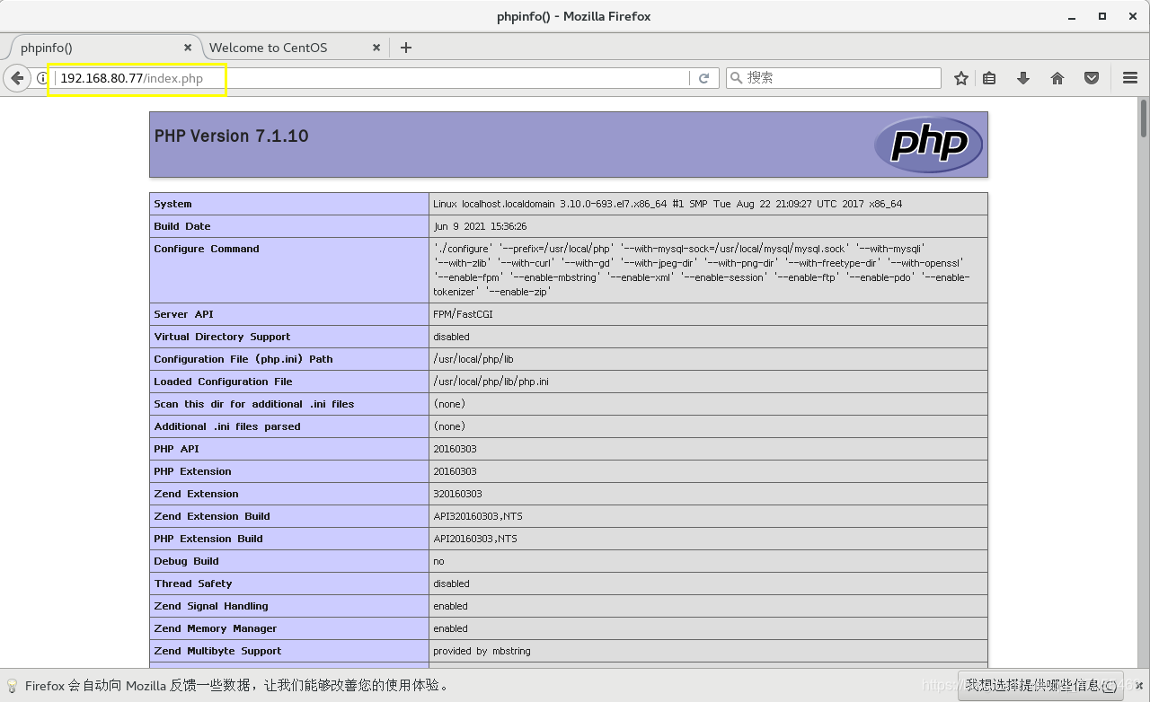This screenshot has width=1150, height=702.
Task: Click the page vertical scrollbar thumb
Action: pos(1144,118)
